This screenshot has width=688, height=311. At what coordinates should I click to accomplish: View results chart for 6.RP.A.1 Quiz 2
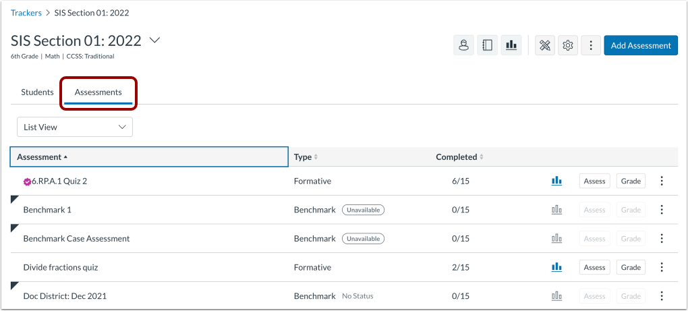[x=556, y=181]
